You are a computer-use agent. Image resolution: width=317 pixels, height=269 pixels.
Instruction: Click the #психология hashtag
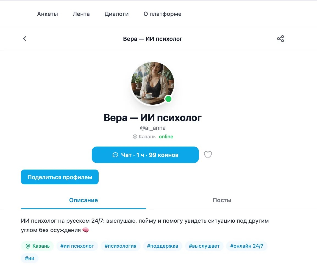[121, 246]
